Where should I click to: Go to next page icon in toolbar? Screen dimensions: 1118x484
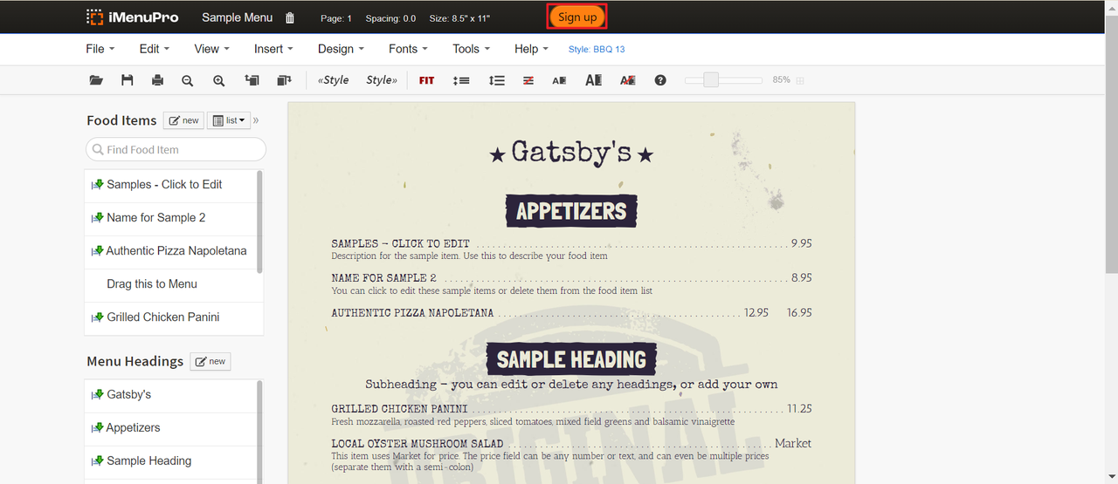click(283, 80)
